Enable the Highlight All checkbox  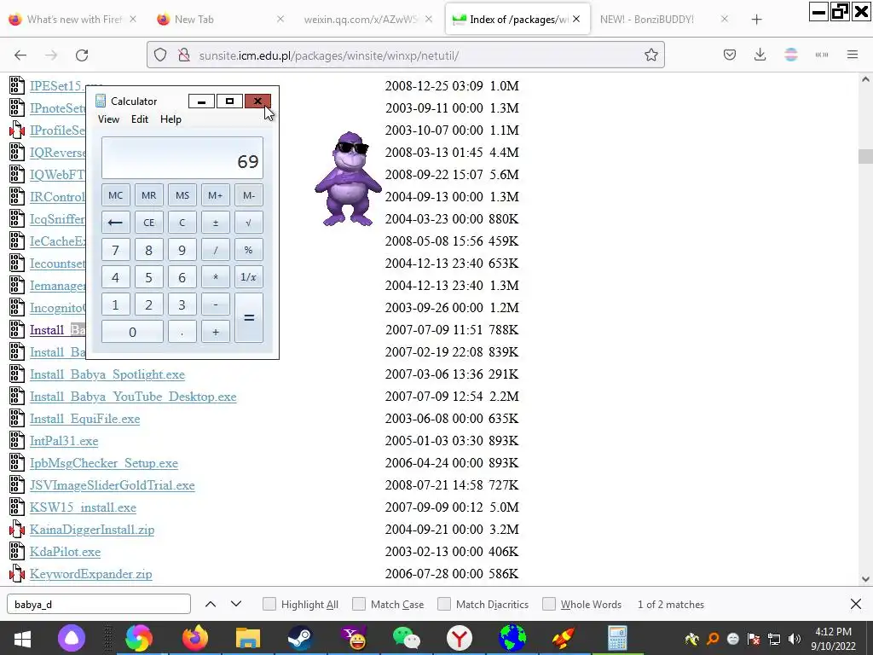tap(269, 605)
